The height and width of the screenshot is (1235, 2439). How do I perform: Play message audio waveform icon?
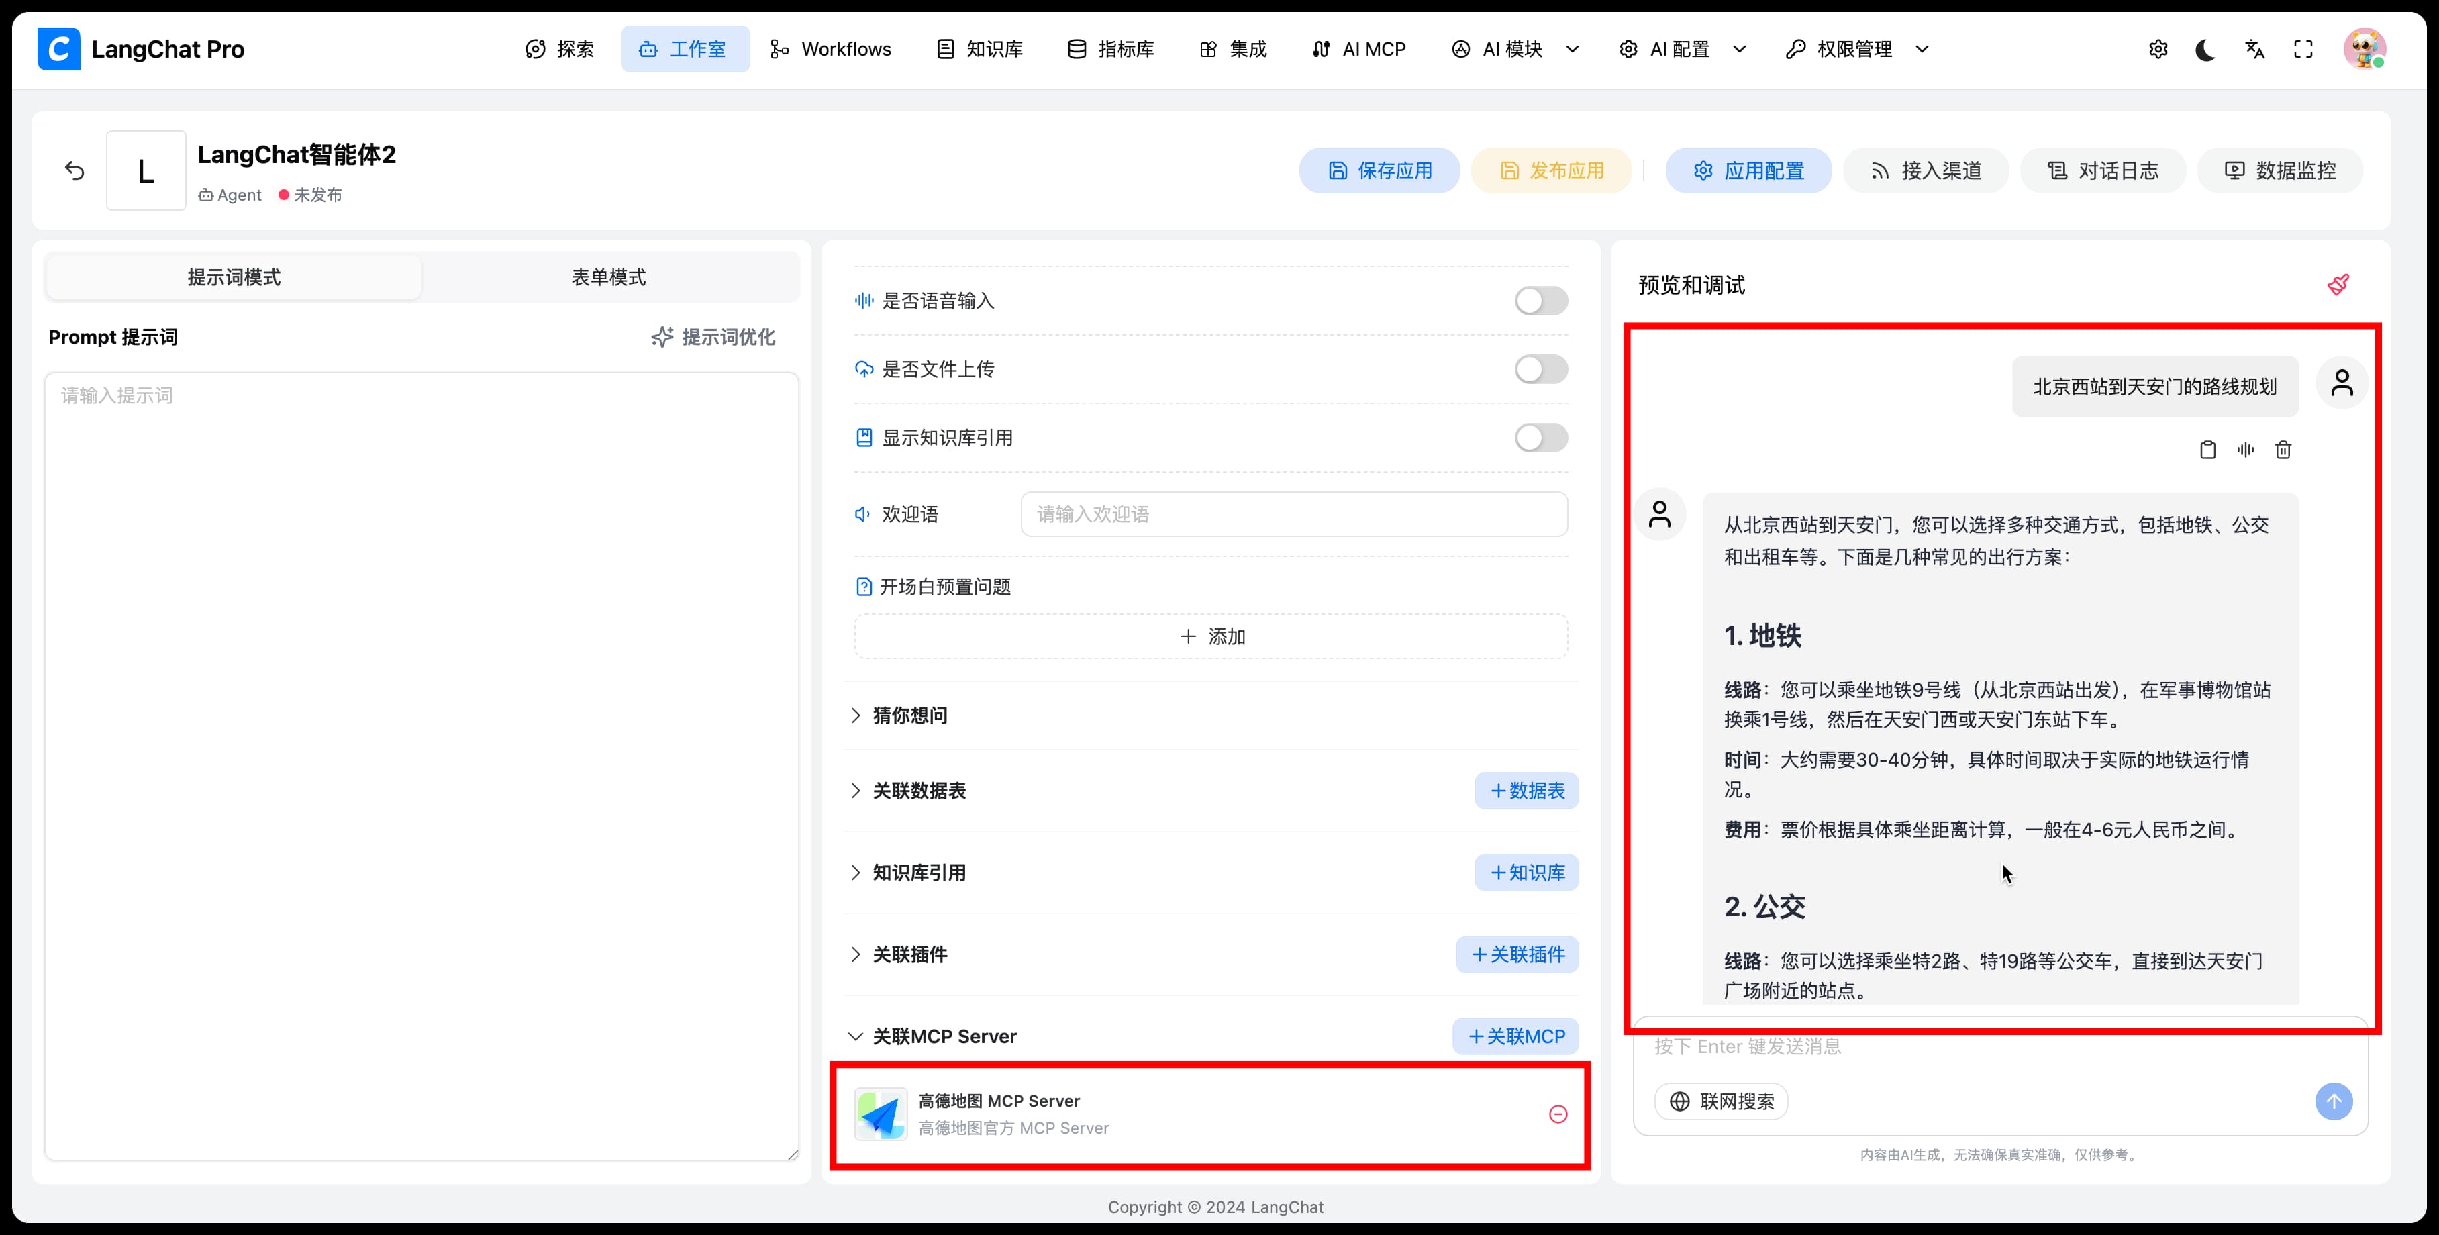(2246, 450)
